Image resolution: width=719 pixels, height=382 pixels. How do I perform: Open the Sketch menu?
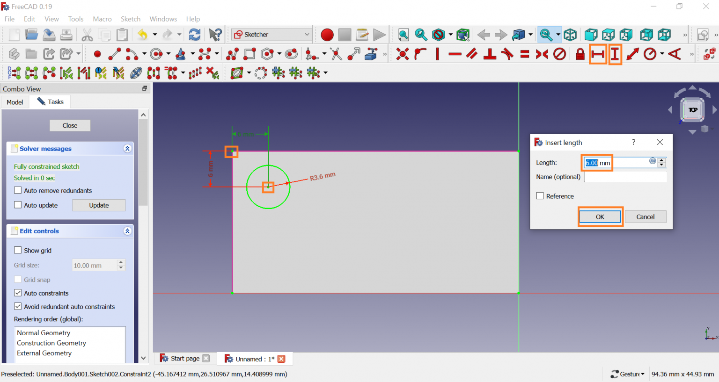pyautogui.click(x=130, y=19)
